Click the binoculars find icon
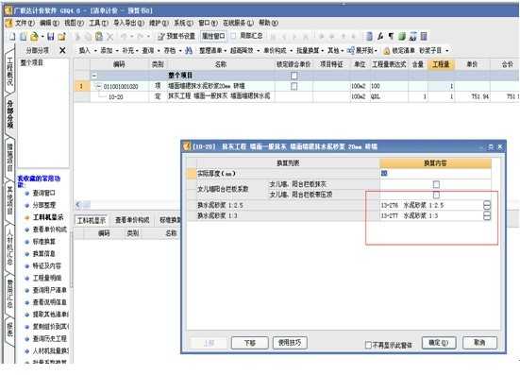The width and height of the screenshot is (520, 375). point(189,51)
